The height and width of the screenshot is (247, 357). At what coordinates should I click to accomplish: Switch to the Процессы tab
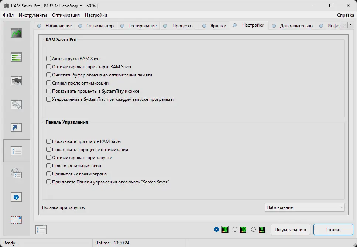pyautogui.click(x=179, y=26)
